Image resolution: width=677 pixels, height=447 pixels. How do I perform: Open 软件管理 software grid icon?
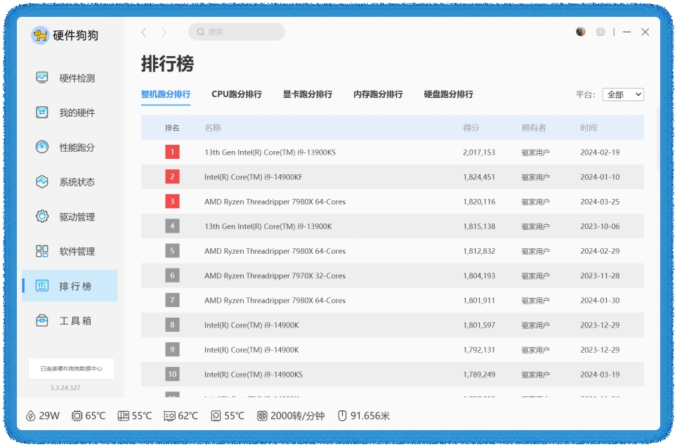(42, 251)
